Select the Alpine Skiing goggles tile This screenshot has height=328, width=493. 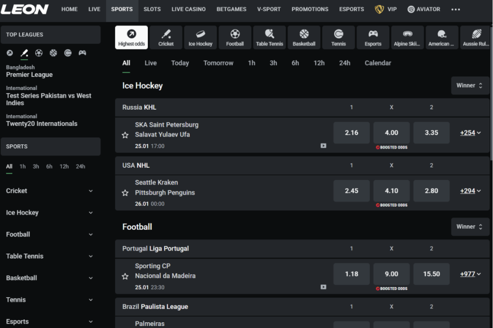[407, 38]
